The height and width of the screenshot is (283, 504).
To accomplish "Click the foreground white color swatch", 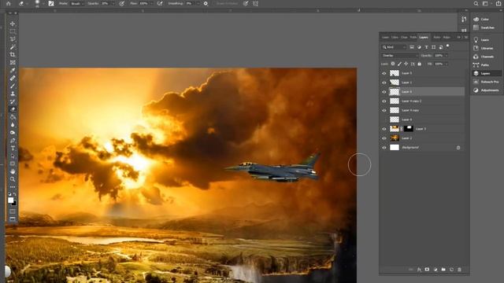I will pos(10,200).
